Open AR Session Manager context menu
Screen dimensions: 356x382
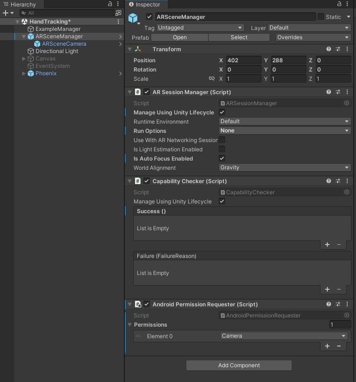point(347,92)
